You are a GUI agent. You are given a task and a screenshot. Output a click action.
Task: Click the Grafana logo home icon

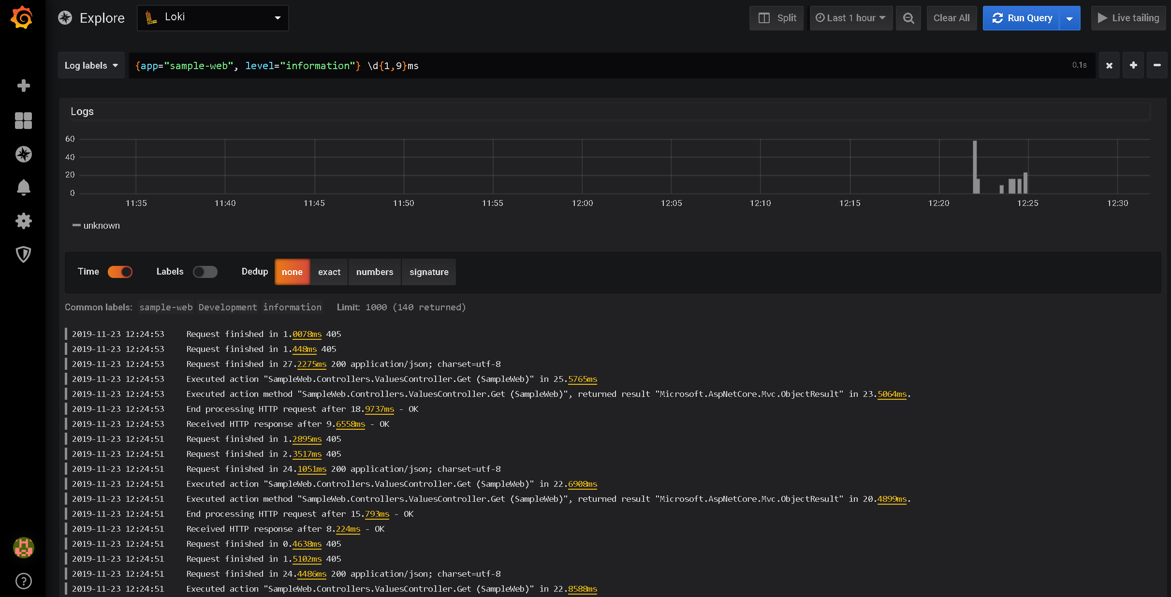22,18
